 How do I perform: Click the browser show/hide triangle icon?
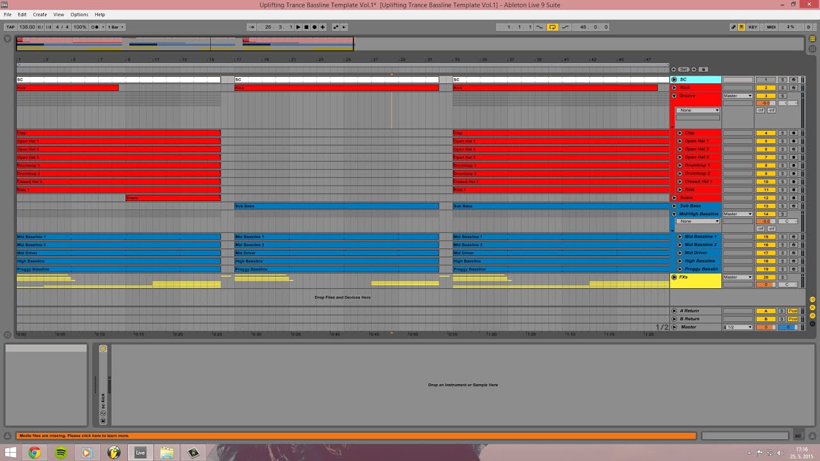coord(8,39)
